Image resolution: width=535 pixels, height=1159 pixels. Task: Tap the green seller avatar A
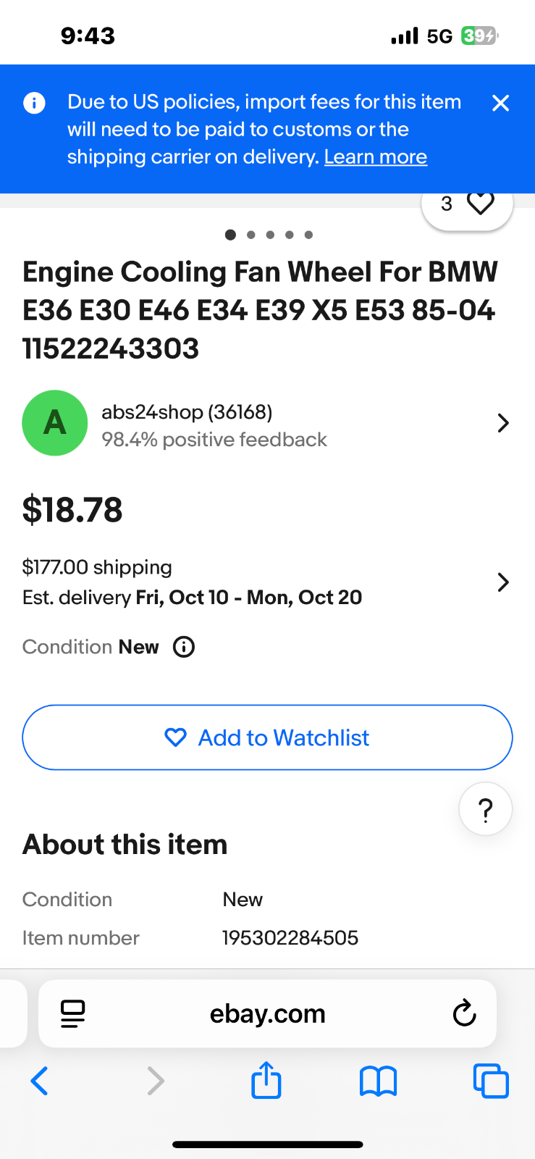[55, 423]
